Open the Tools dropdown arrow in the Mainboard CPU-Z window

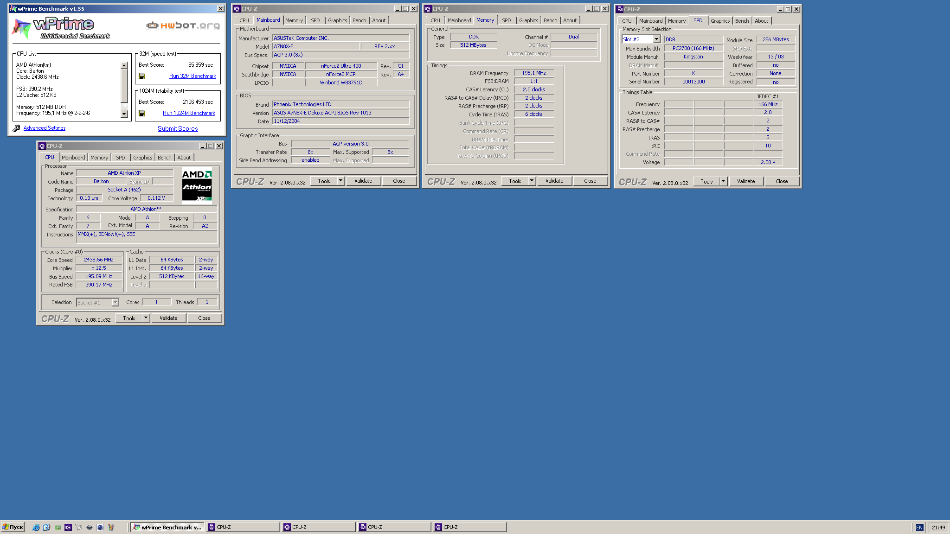click(341, 181)
